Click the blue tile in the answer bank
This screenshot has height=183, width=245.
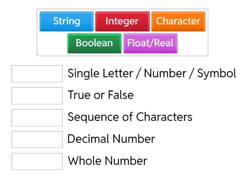[x=66, y=21]
